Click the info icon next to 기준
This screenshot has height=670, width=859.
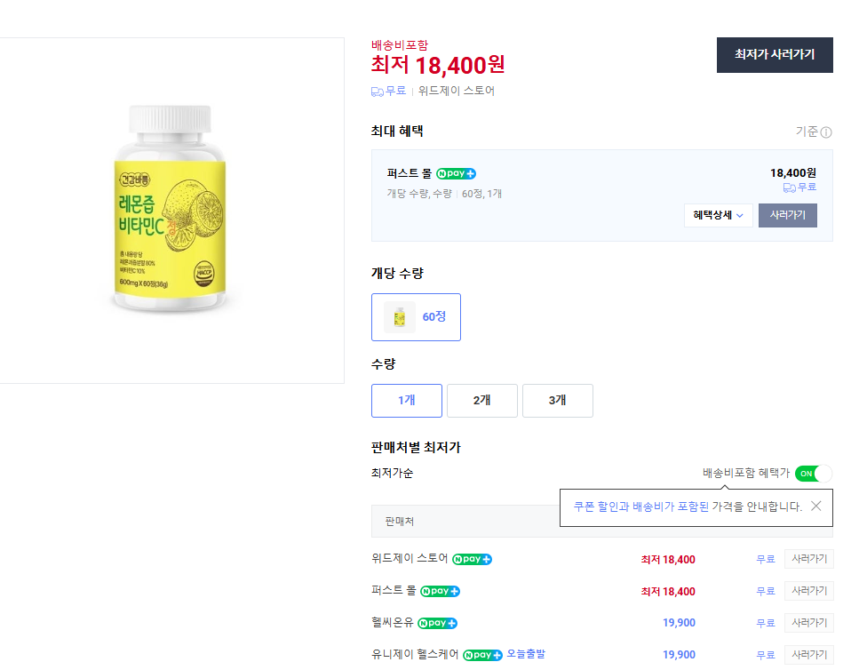click(824, 132)
